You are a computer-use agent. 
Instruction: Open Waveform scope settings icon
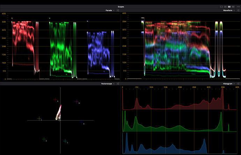(x=238, y=11)
